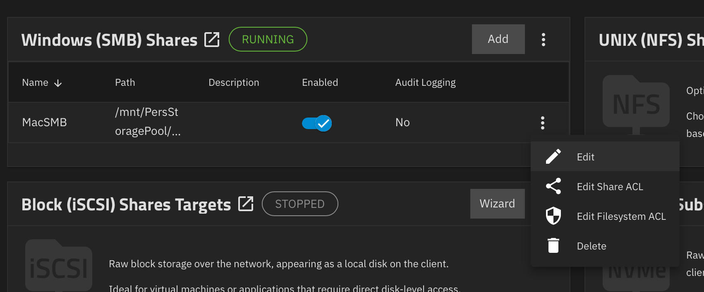
Task: Click the Path column header
Action: pos(125,82)
